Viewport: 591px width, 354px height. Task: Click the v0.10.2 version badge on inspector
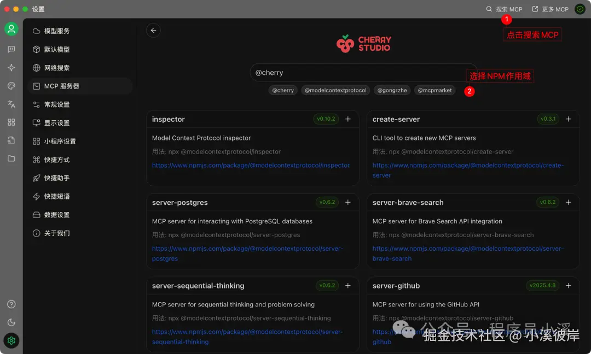click(x=326, y=119)
